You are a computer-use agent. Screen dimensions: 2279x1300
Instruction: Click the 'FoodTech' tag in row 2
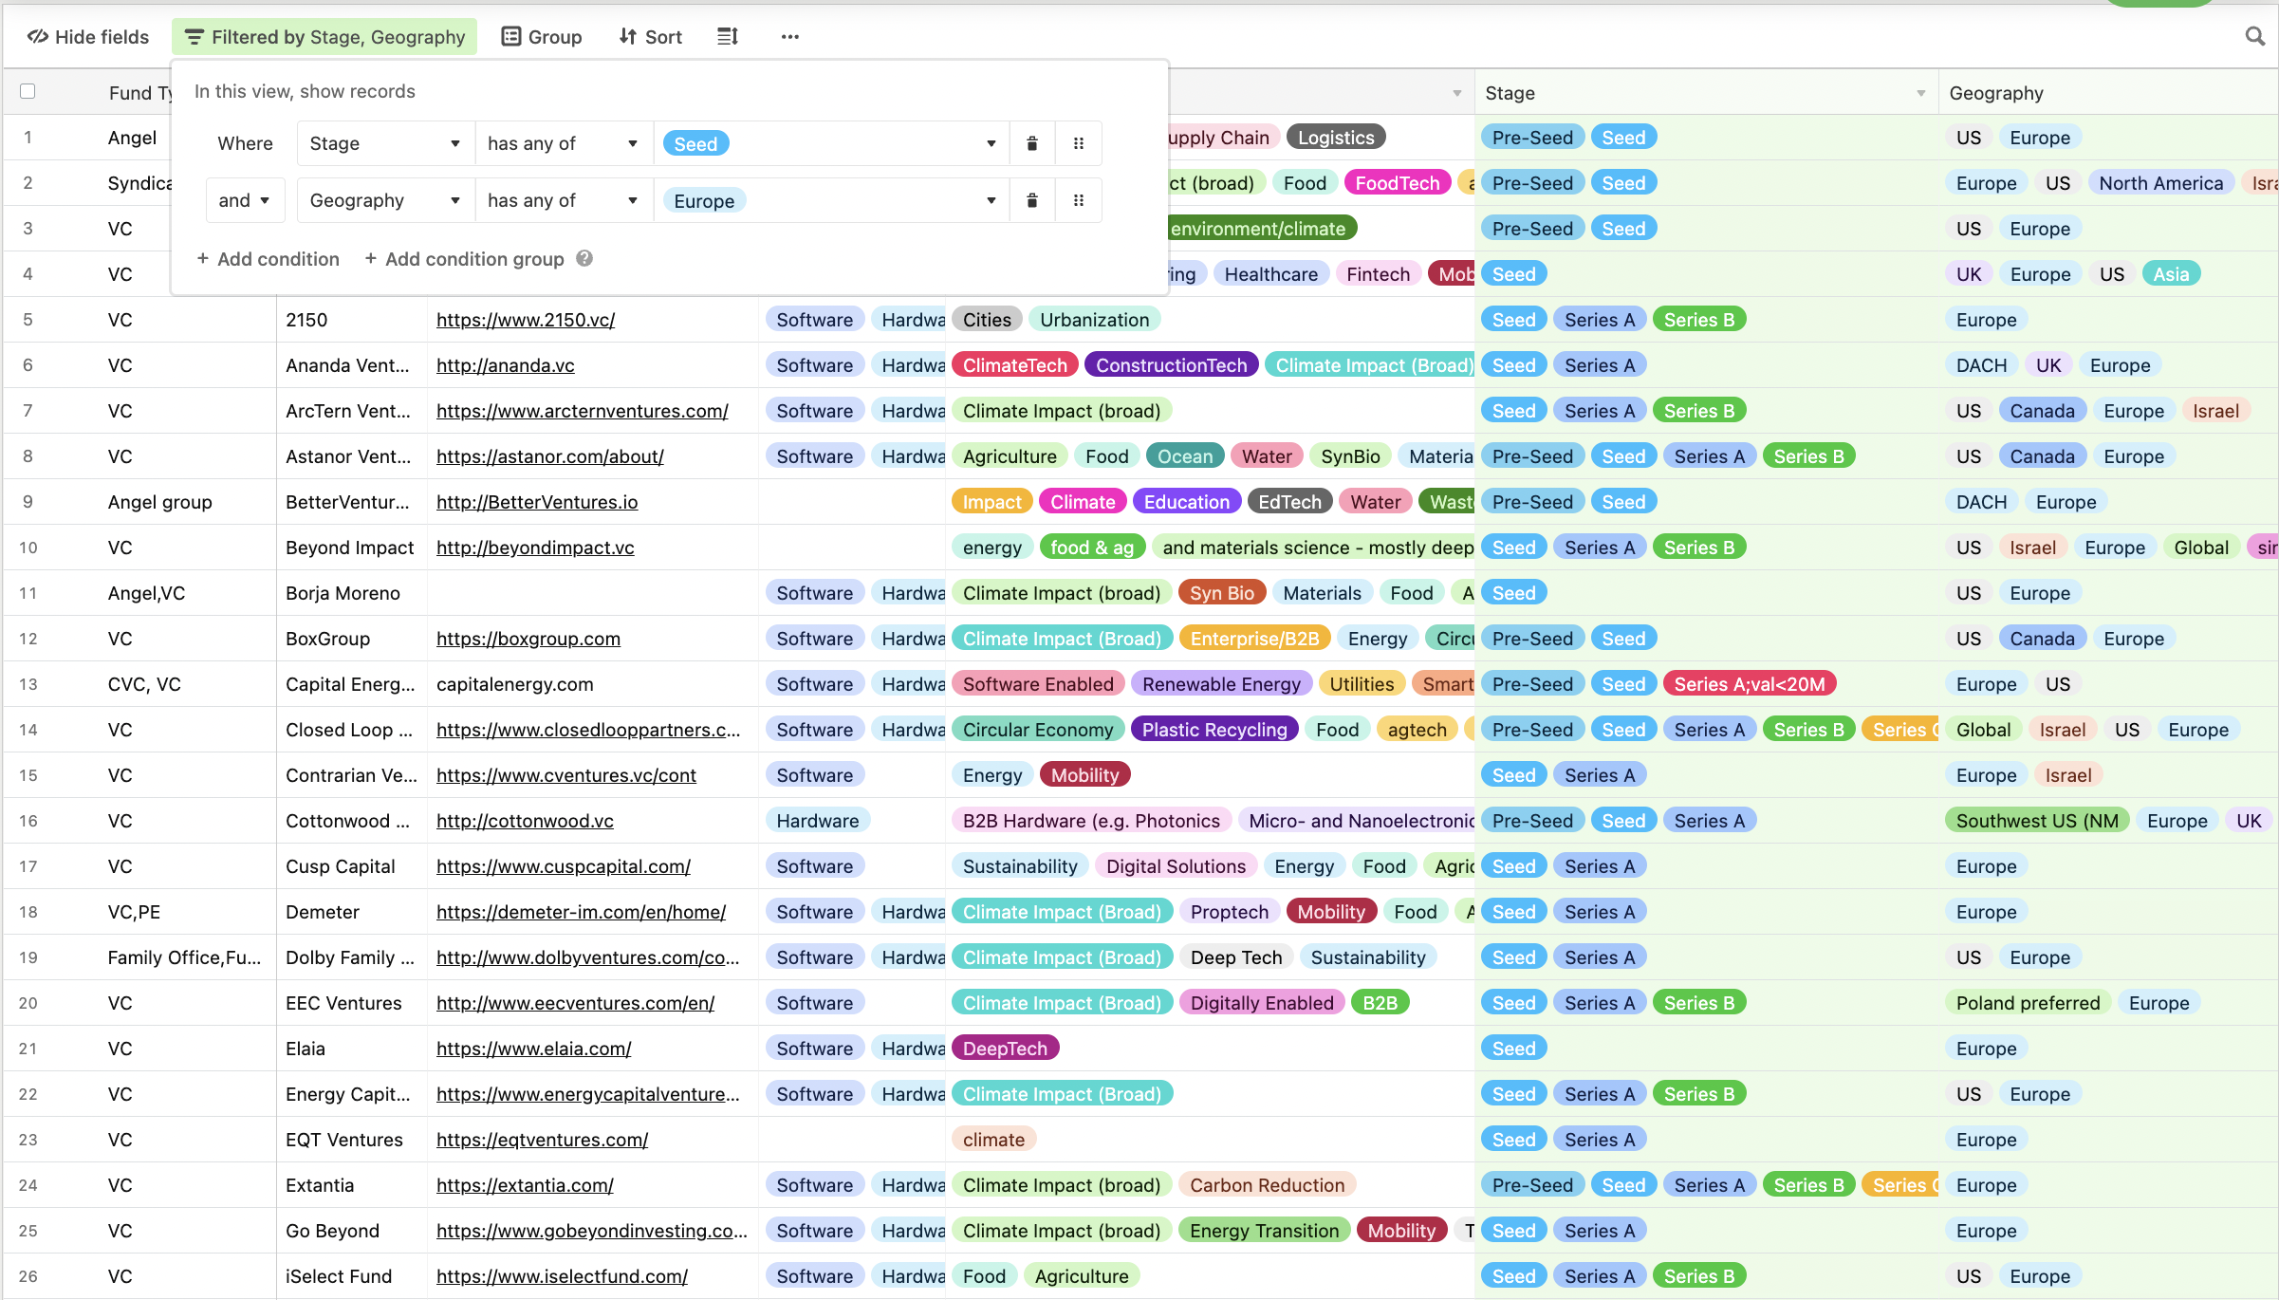point(1397,183)
